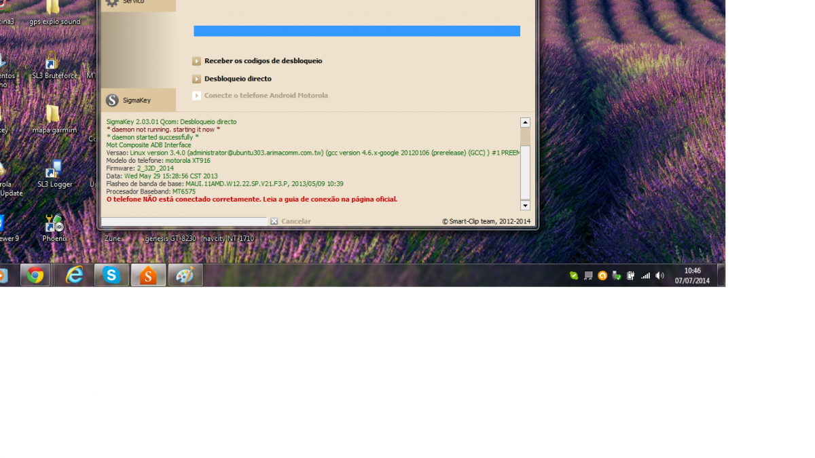815x458 pixels.
Task: Click the red connection error message in log
Action: pyautogui.click(x=252, y=199)
